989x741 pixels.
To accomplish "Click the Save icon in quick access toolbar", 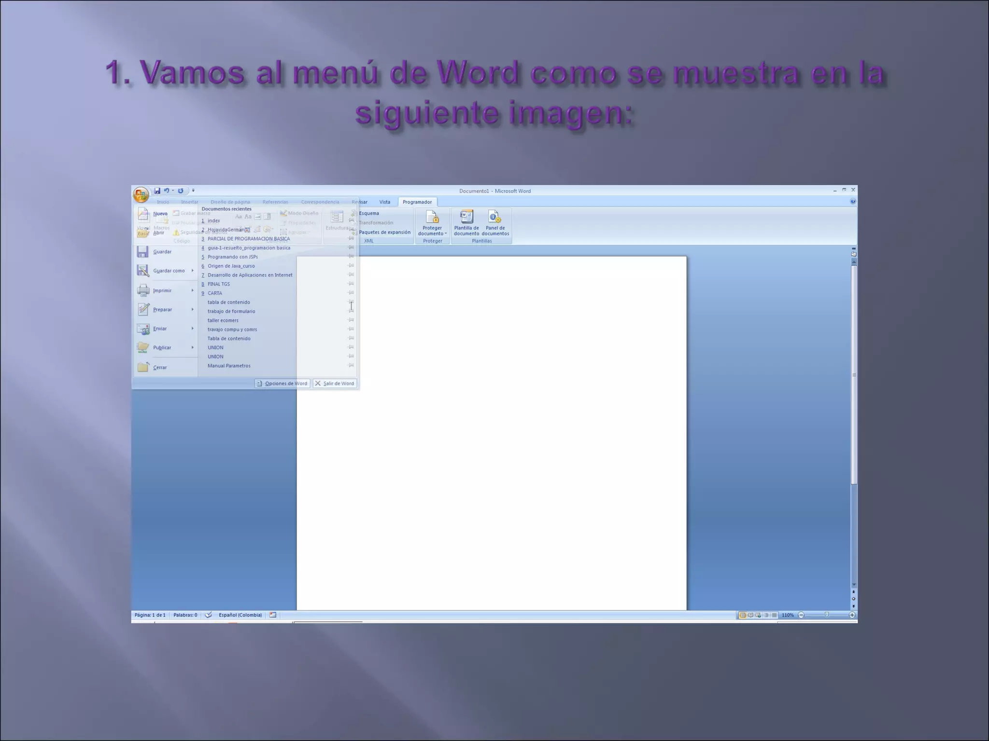I will [x=157, y=191].
